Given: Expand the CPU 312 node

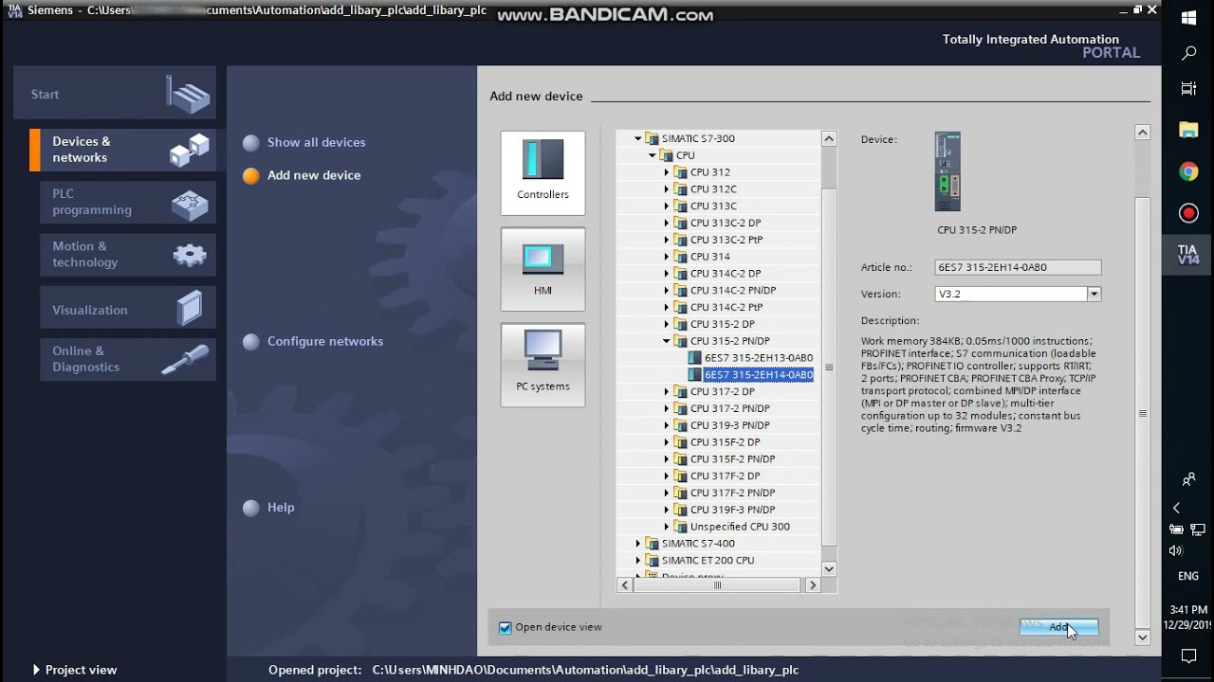Looking at the screenshot, I should (667, 172).
